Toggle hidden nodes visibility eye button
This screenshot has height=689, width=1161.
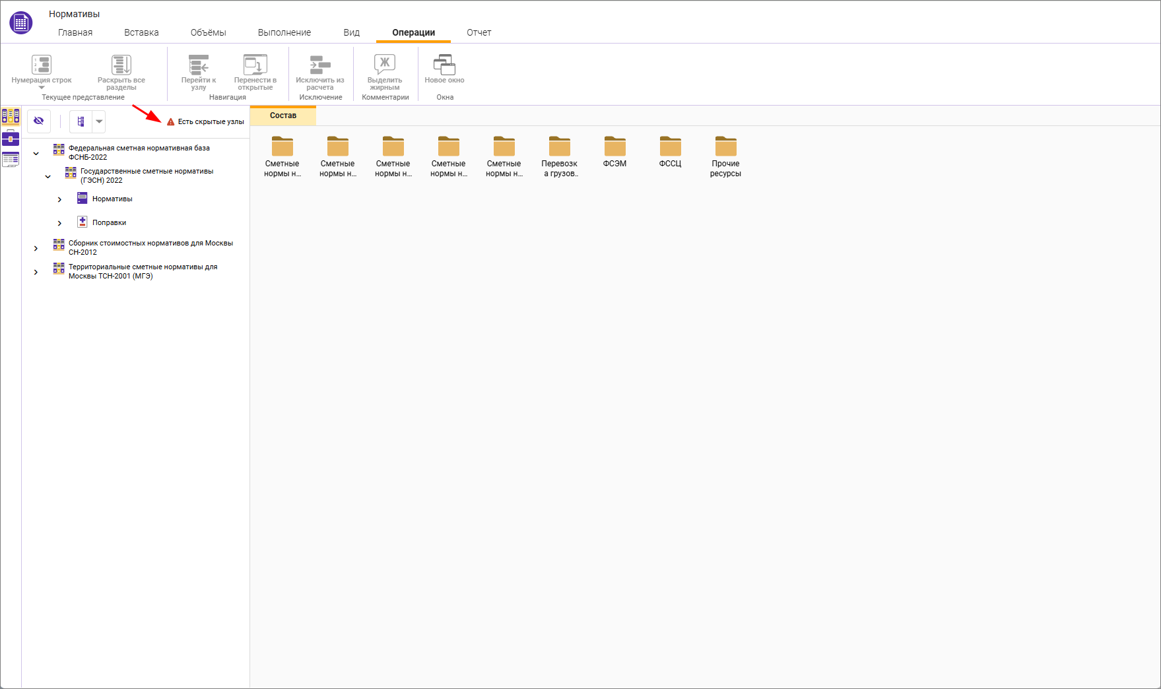click(39, 121)
